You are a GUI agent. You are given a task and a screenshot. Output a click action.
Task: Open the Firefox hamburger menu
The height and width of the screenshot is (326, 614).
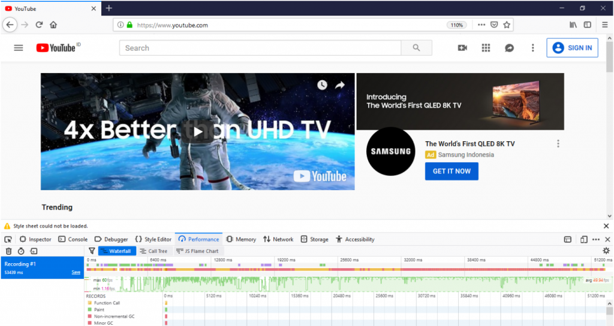[604, 25]
